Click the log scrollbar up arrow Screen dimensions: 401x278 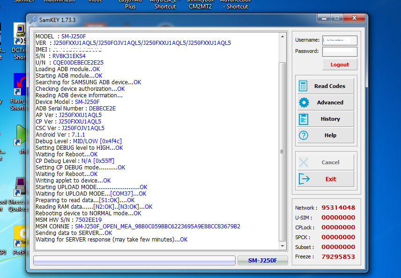coord(282,37)
